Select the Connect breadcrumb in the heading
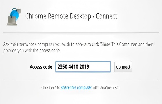The height and width of the screenshot is (104, 162). [x=106, y=16]
